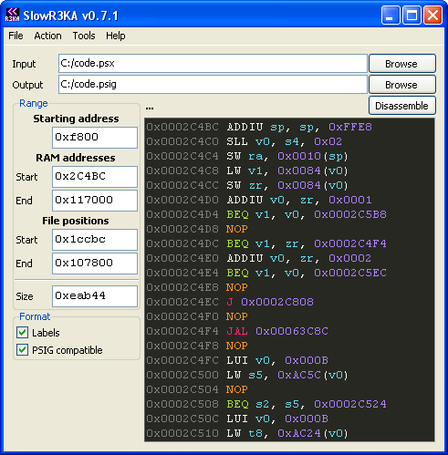The height and width of the screenshot is (455, 448).
Task: Close the SlowR3KA window
Action: (432, 15)
